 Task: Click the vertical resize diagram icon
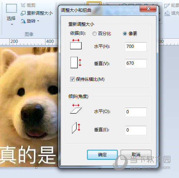[76, 63]
